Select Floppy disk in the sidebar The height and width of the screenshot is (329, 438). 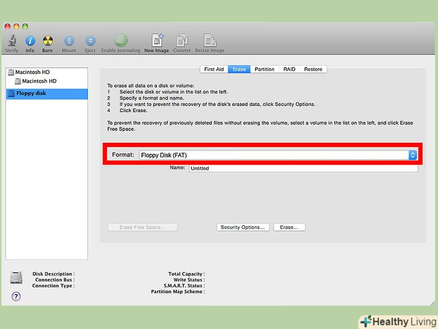coord(47,93)
